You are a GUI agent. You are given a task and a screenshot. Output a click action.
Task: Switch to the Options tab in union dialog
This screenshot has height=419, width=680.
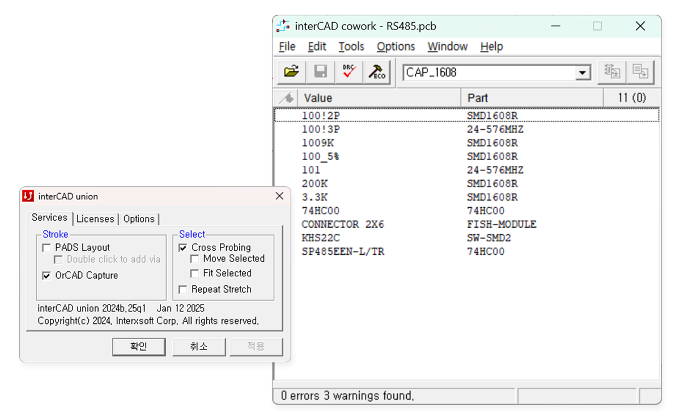(x=139, y=219)
